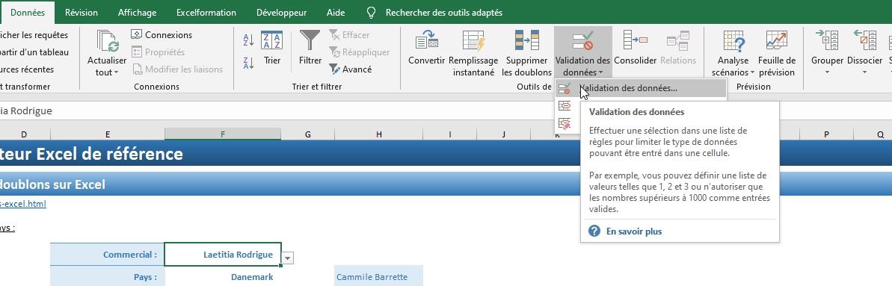This screenshot has width=892, height=286.
Task: Click the Dissocier icon
Action: 864,41
